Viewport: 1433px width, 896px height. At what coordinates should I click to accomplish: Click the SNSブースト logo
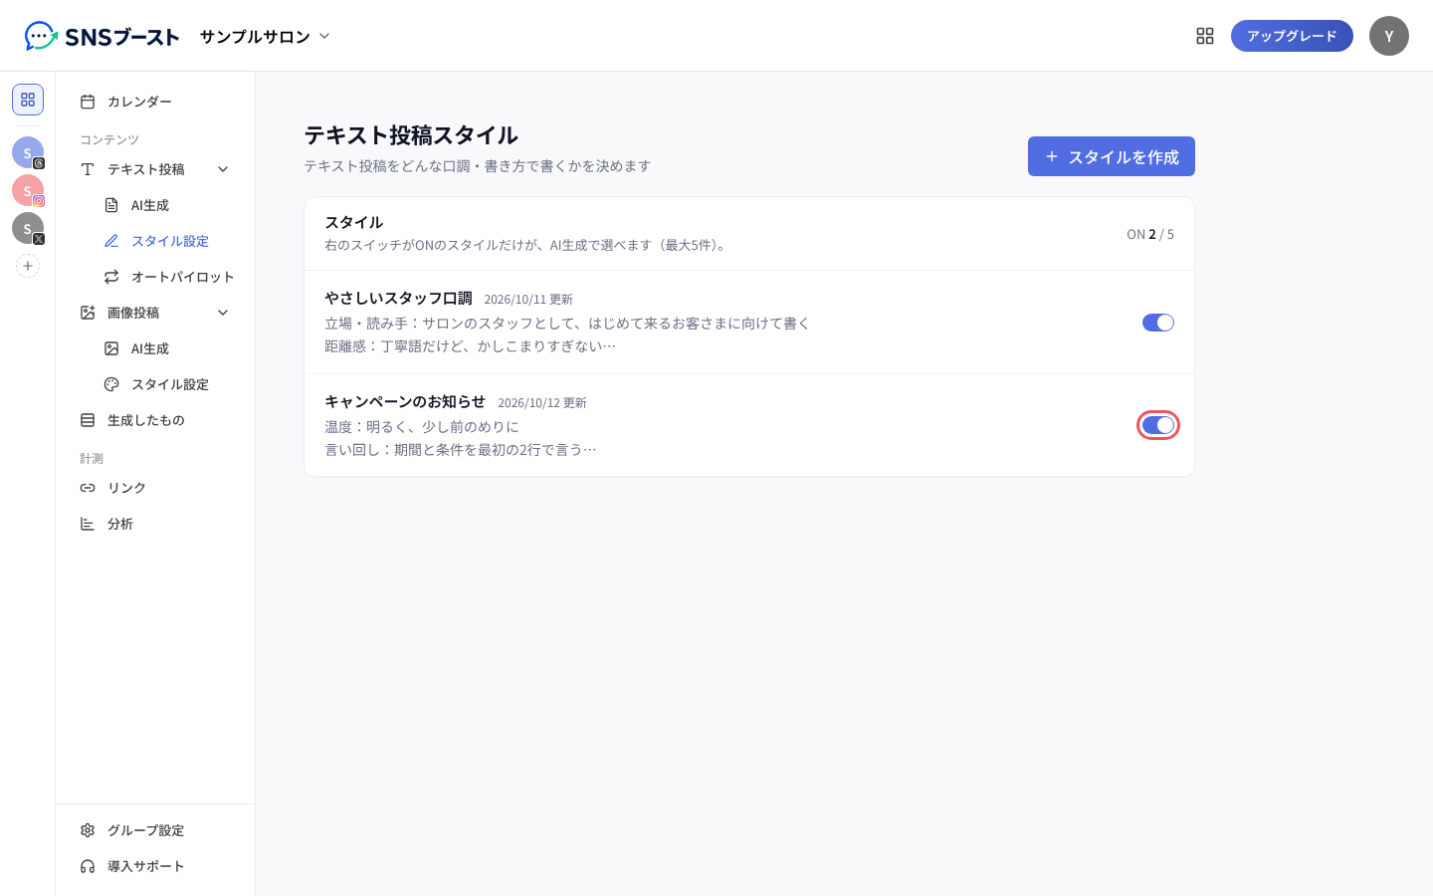(x=102, y=36)
